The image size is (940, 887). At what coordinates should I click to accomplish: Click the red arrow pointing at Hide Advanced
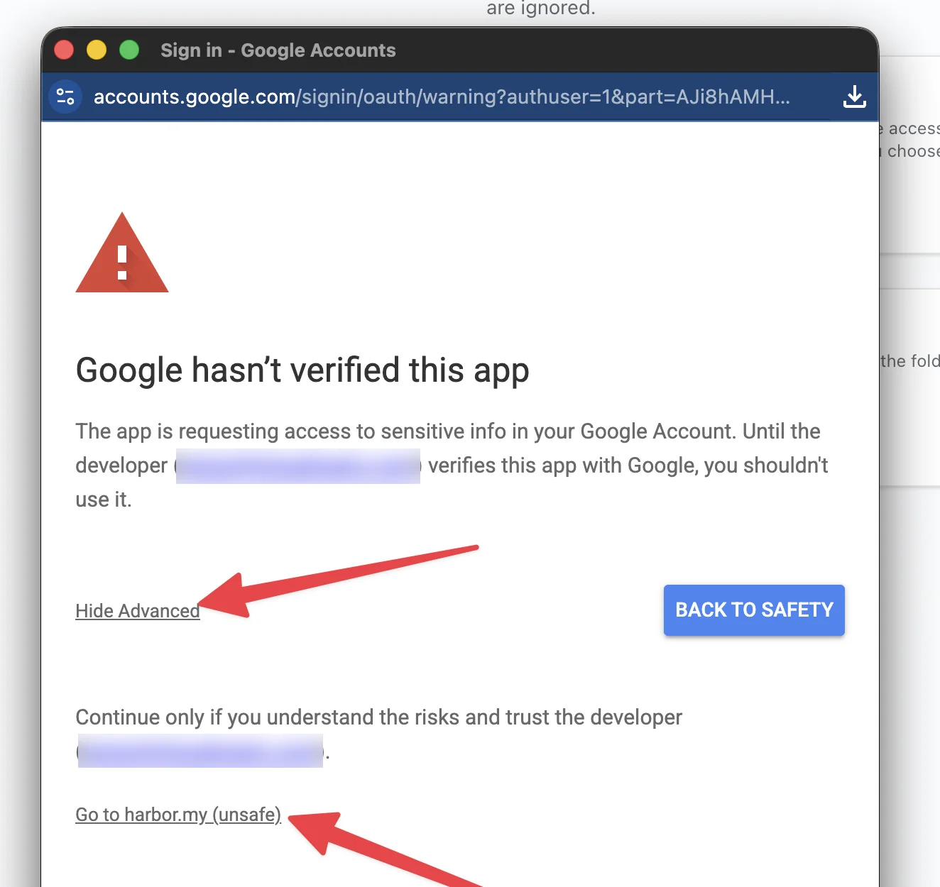339,580
